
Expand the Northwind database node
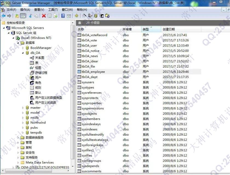click(23, 122)
